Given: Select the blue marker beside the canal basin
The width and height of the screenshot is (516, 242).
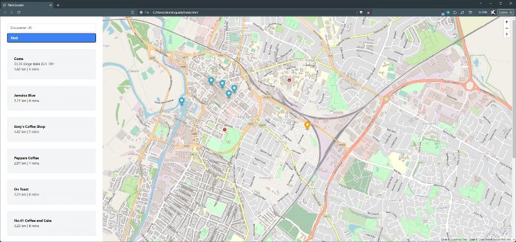Looking at the screenshot, I should point(181,101).
